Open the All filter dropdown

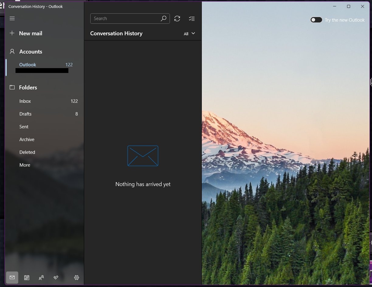[189, 34]
